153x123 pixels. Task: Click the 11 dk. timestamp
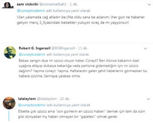pos(83,48)
